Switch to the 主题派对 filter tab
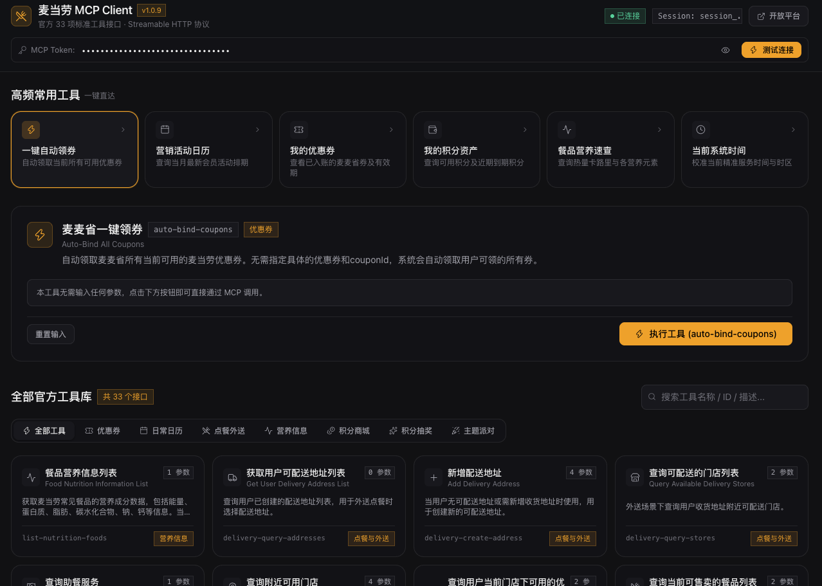 pos(473,431)
